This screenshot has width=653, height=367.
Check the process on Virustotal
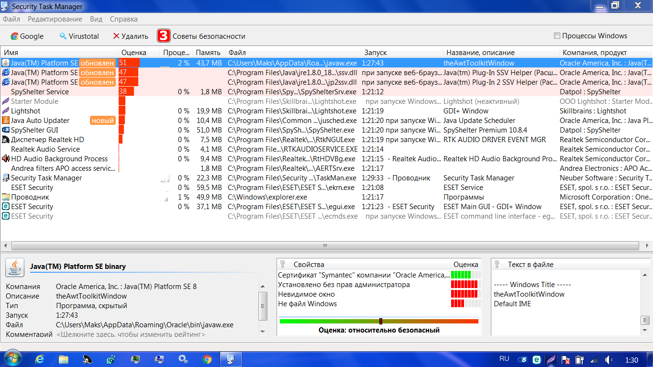[79, 36]
